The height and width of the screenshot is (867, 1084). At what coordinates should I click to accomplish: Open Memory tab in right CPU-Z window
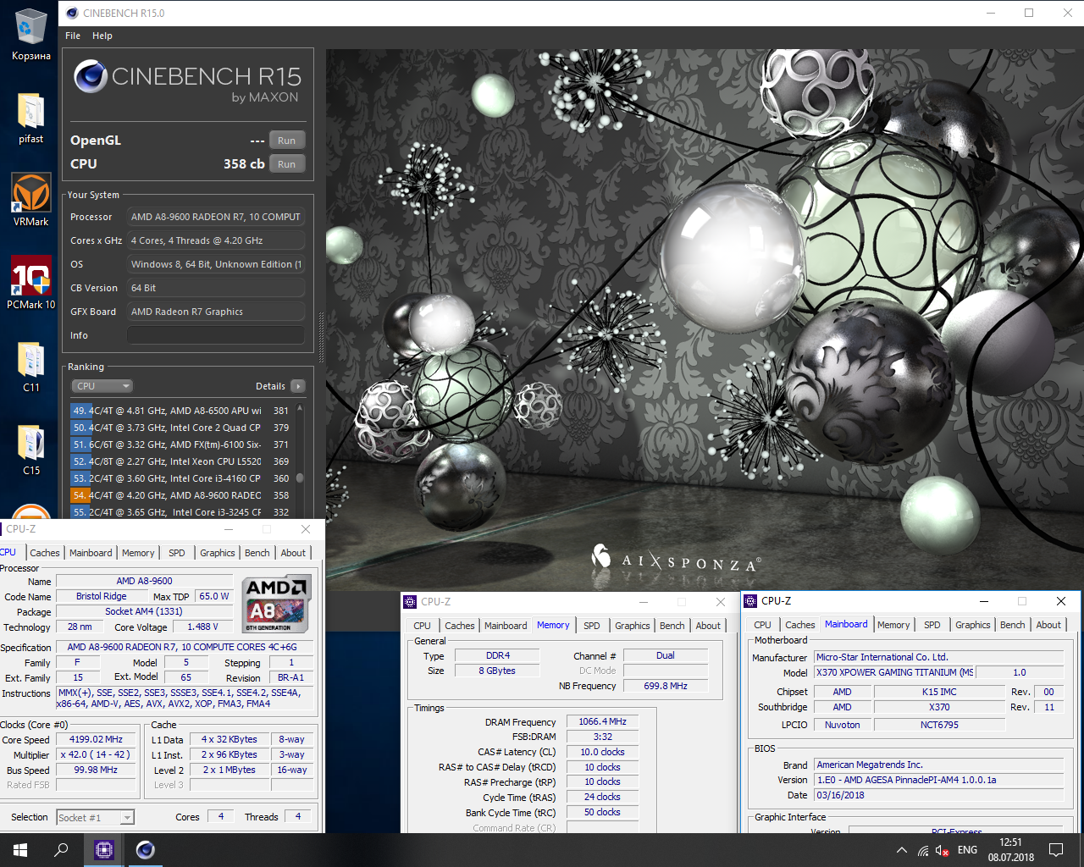click(893, 625)
